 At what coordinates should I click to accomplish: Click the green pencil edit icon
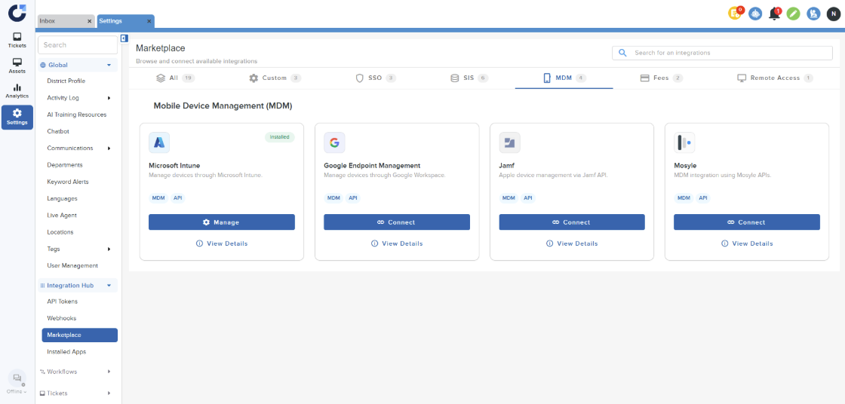tap(793, 14)
